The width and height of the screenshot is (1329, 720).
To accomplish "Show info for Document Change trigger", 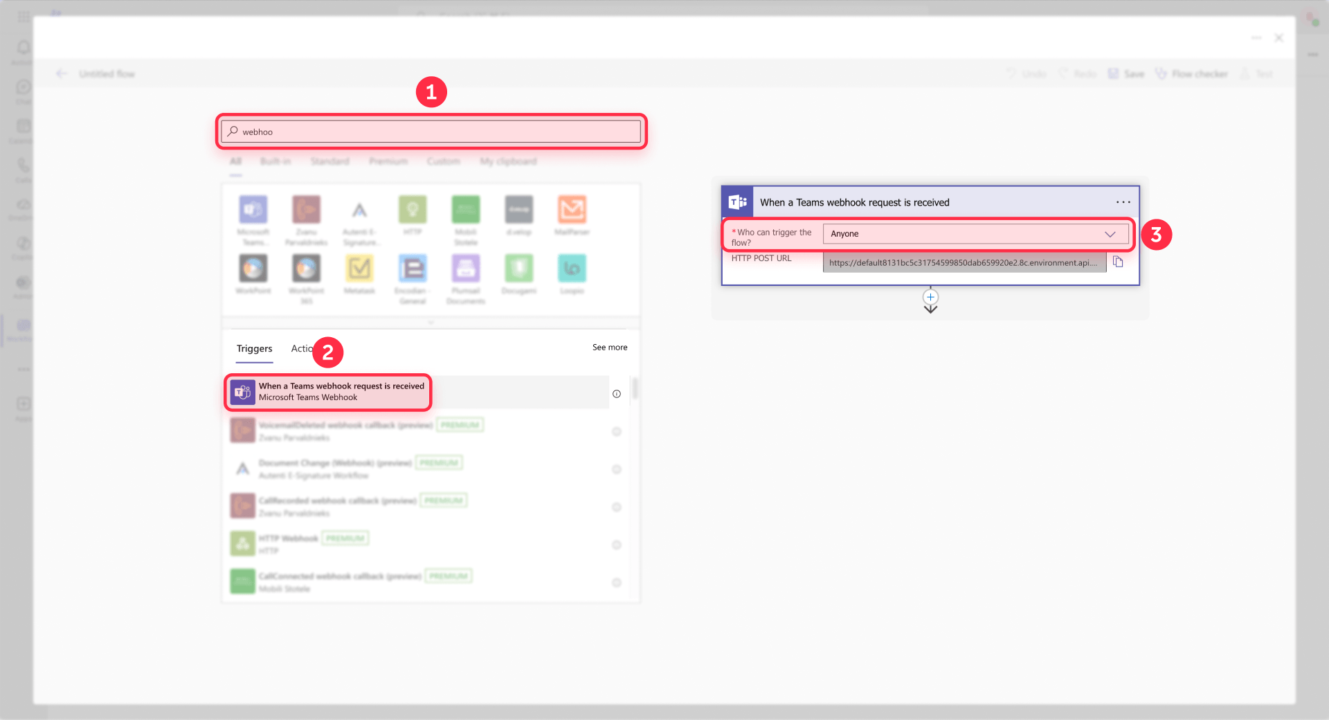I will coord(617,469).
